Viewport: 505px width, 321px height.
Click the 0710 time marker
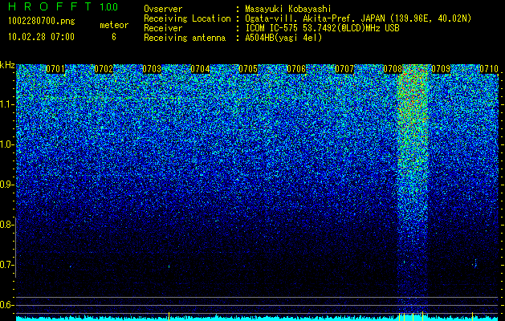tap(489, 69)
